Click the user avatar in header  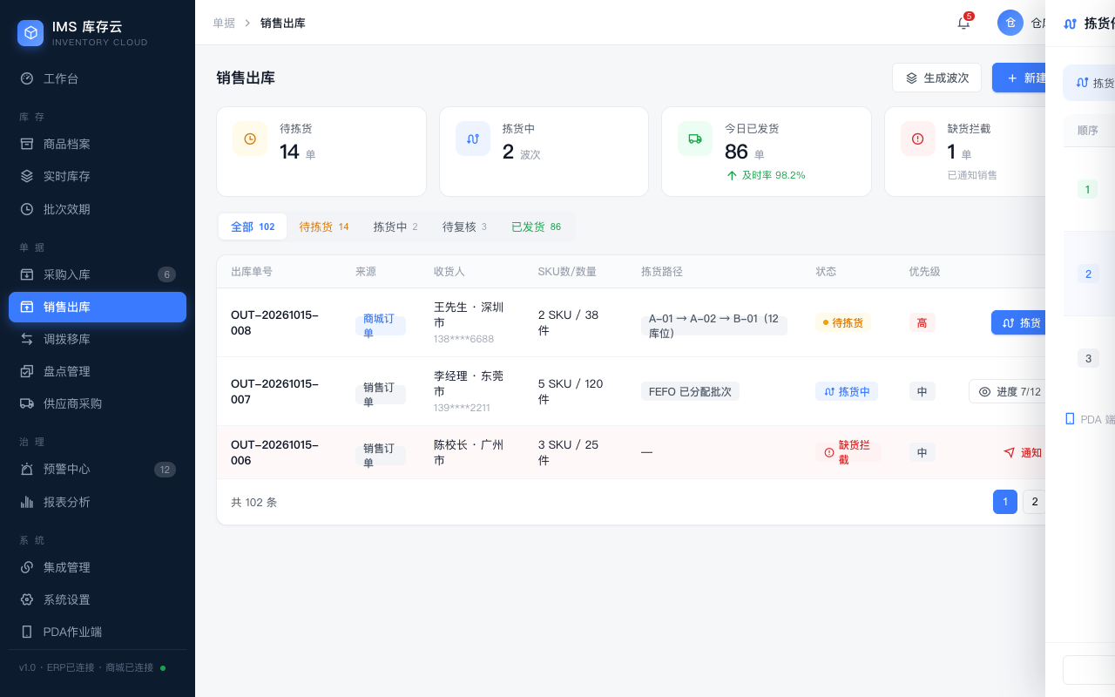coord(1010,23)
